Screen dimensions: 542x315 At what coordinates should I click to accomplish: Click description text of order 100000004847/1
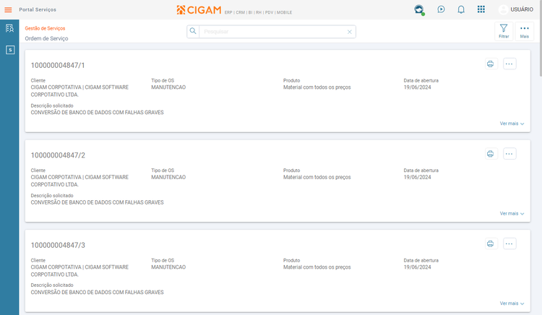[97, 113]
